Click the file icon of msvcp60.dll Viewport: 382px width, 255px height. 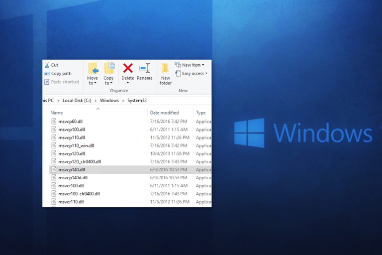[54, 122]
